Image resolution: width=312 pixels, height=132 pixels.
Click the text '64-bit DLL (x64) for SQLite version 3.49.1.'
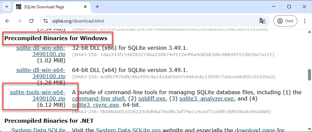pos(130,70)
